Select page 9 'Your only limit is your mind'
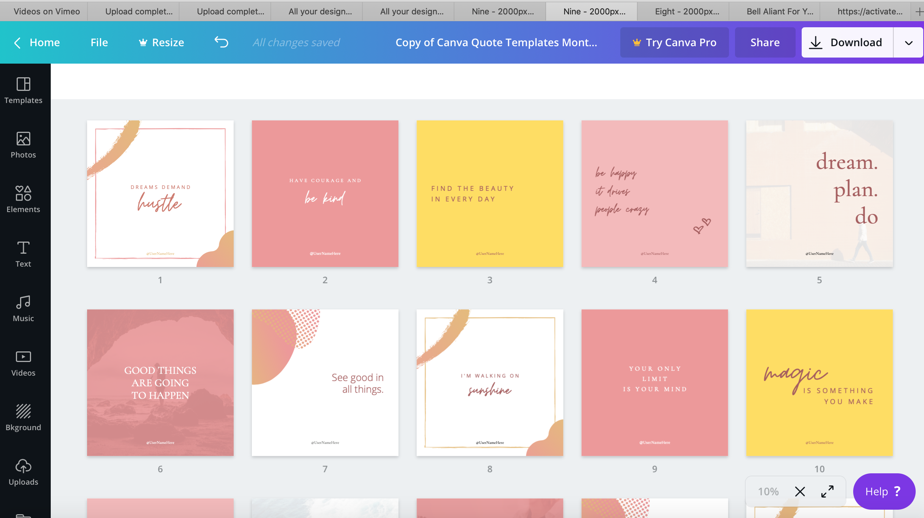 pyautogui.click(x=654, y=382)
